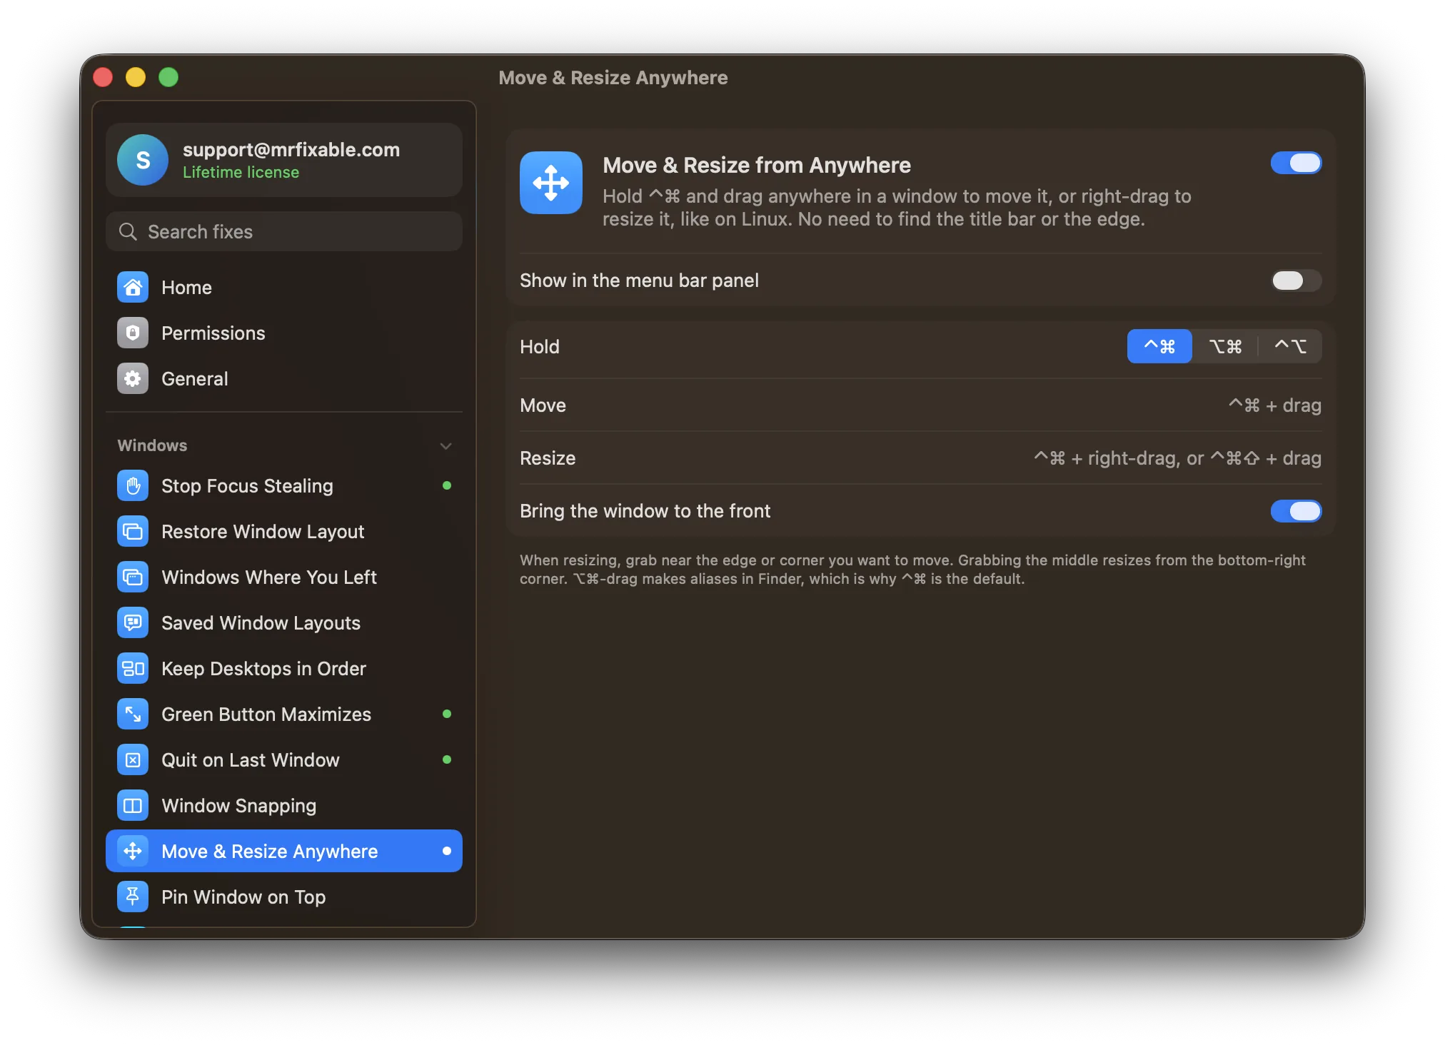The image size is (1445, 1045).
Task: Click the Windows section header
Action: 284,445
